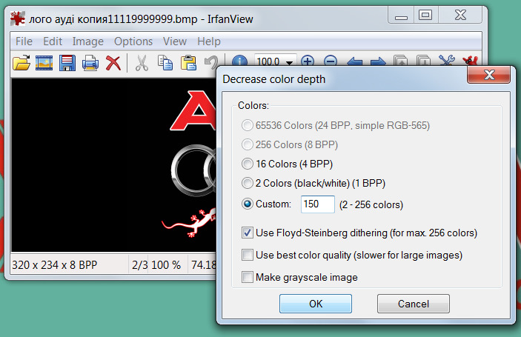Viewport: 521px width, 337px height.
Task: Select the 256 Colors (8 BPP) radio button
Action: pyautogui.click(x=248, y=144)
